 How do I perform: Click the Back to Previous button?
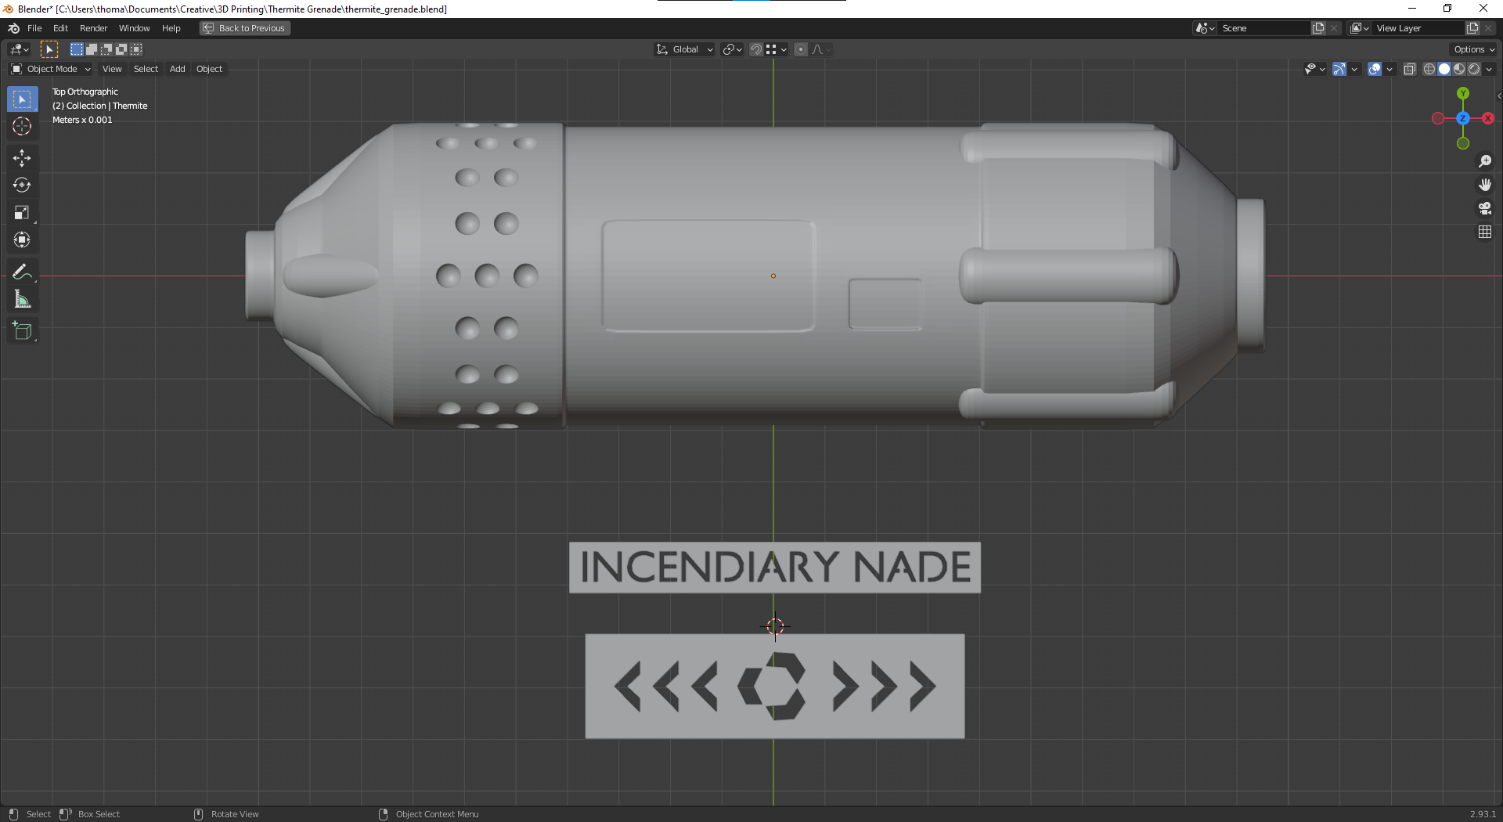[244, 28]
